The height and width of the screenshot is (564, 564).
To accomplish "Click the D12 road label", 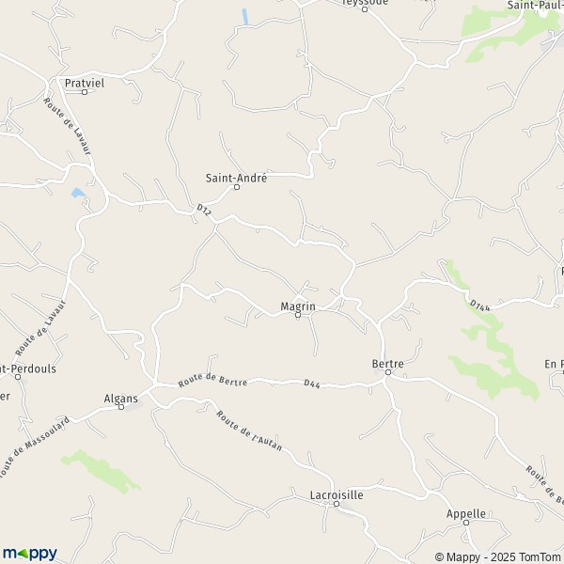I will tap(204, 210).
